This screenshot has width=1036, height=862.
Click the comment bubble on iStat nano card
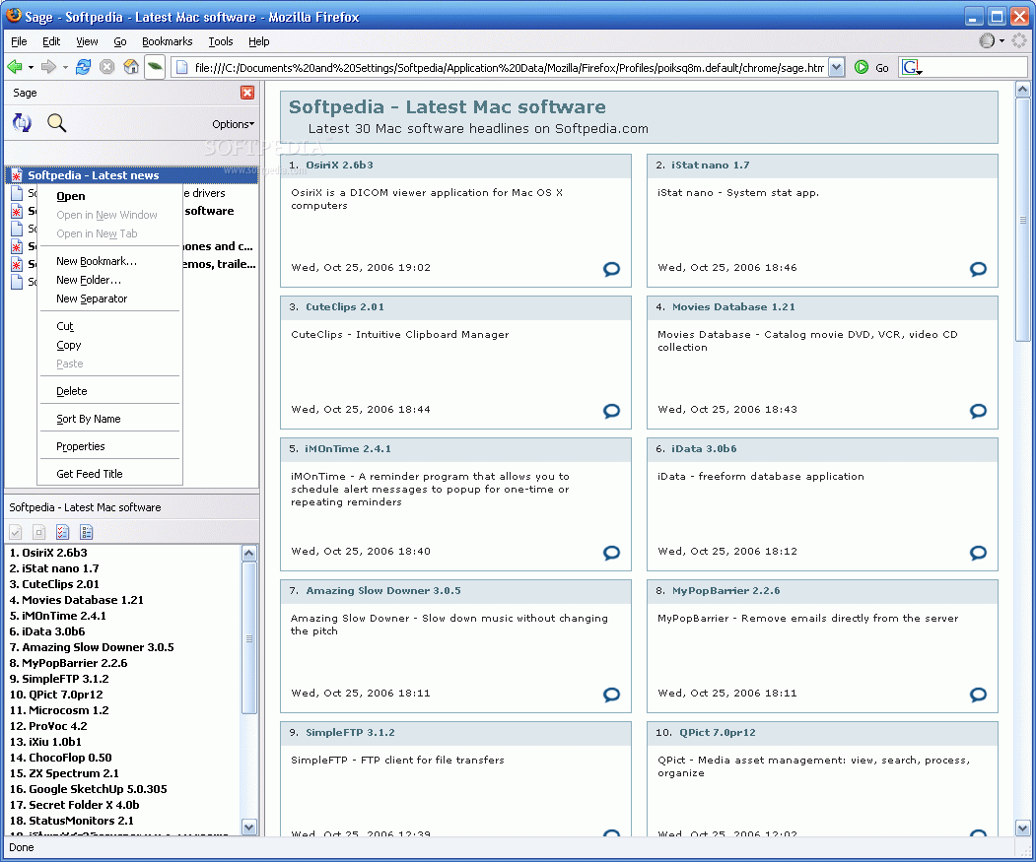click(978, 269)
